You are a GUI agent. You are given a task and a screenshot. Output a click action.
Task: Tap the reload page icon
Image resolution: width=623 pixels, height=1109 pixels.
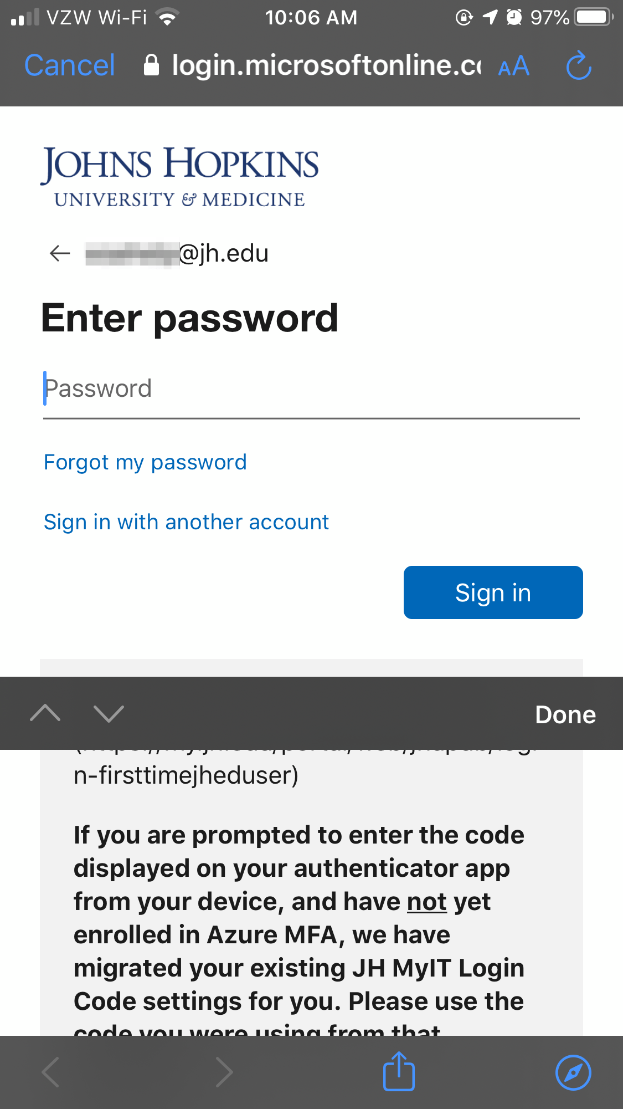coord(579,66)
